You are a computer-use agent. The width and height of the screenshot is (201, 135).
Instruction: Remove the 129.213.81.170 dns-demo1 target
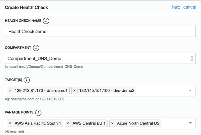(x=10, y=91)
